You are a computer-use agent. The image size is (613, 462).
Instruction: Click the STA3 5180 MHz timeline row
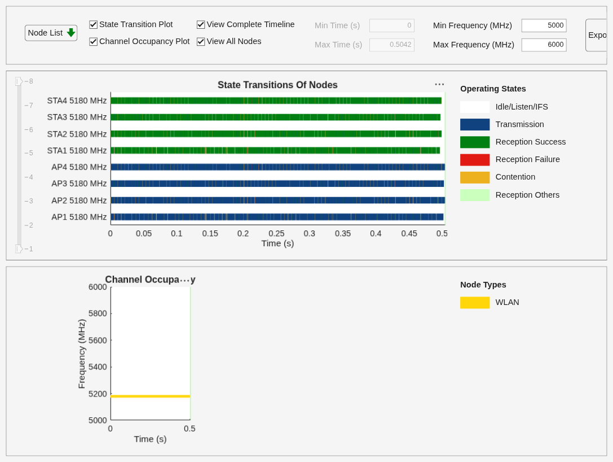276,117
